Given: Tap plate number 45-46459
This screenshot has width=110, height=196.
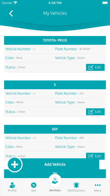Looking at the screenshot, I should pyautogui.click(x=85, y=49).
